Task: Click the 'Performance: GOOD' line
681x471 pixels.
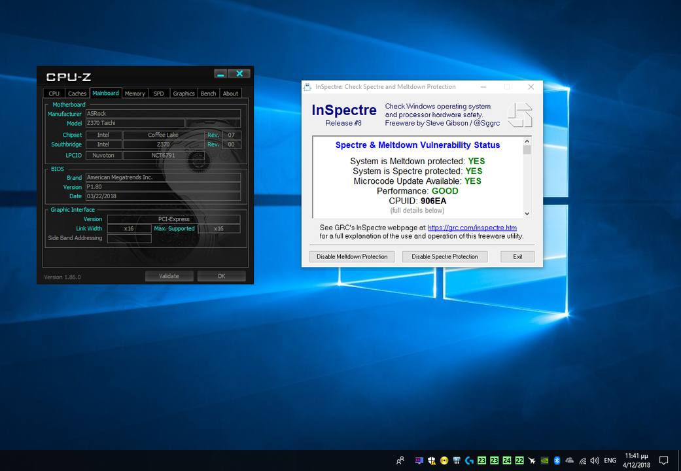Action: click(417, 191)
